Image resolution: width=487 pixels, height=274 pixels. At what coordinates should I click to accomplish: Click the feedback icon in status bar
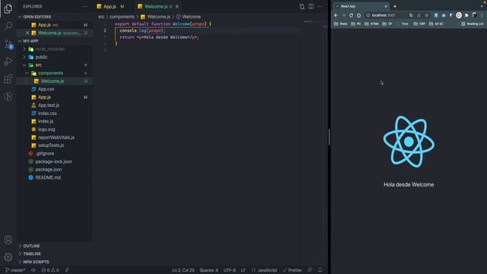310,270
